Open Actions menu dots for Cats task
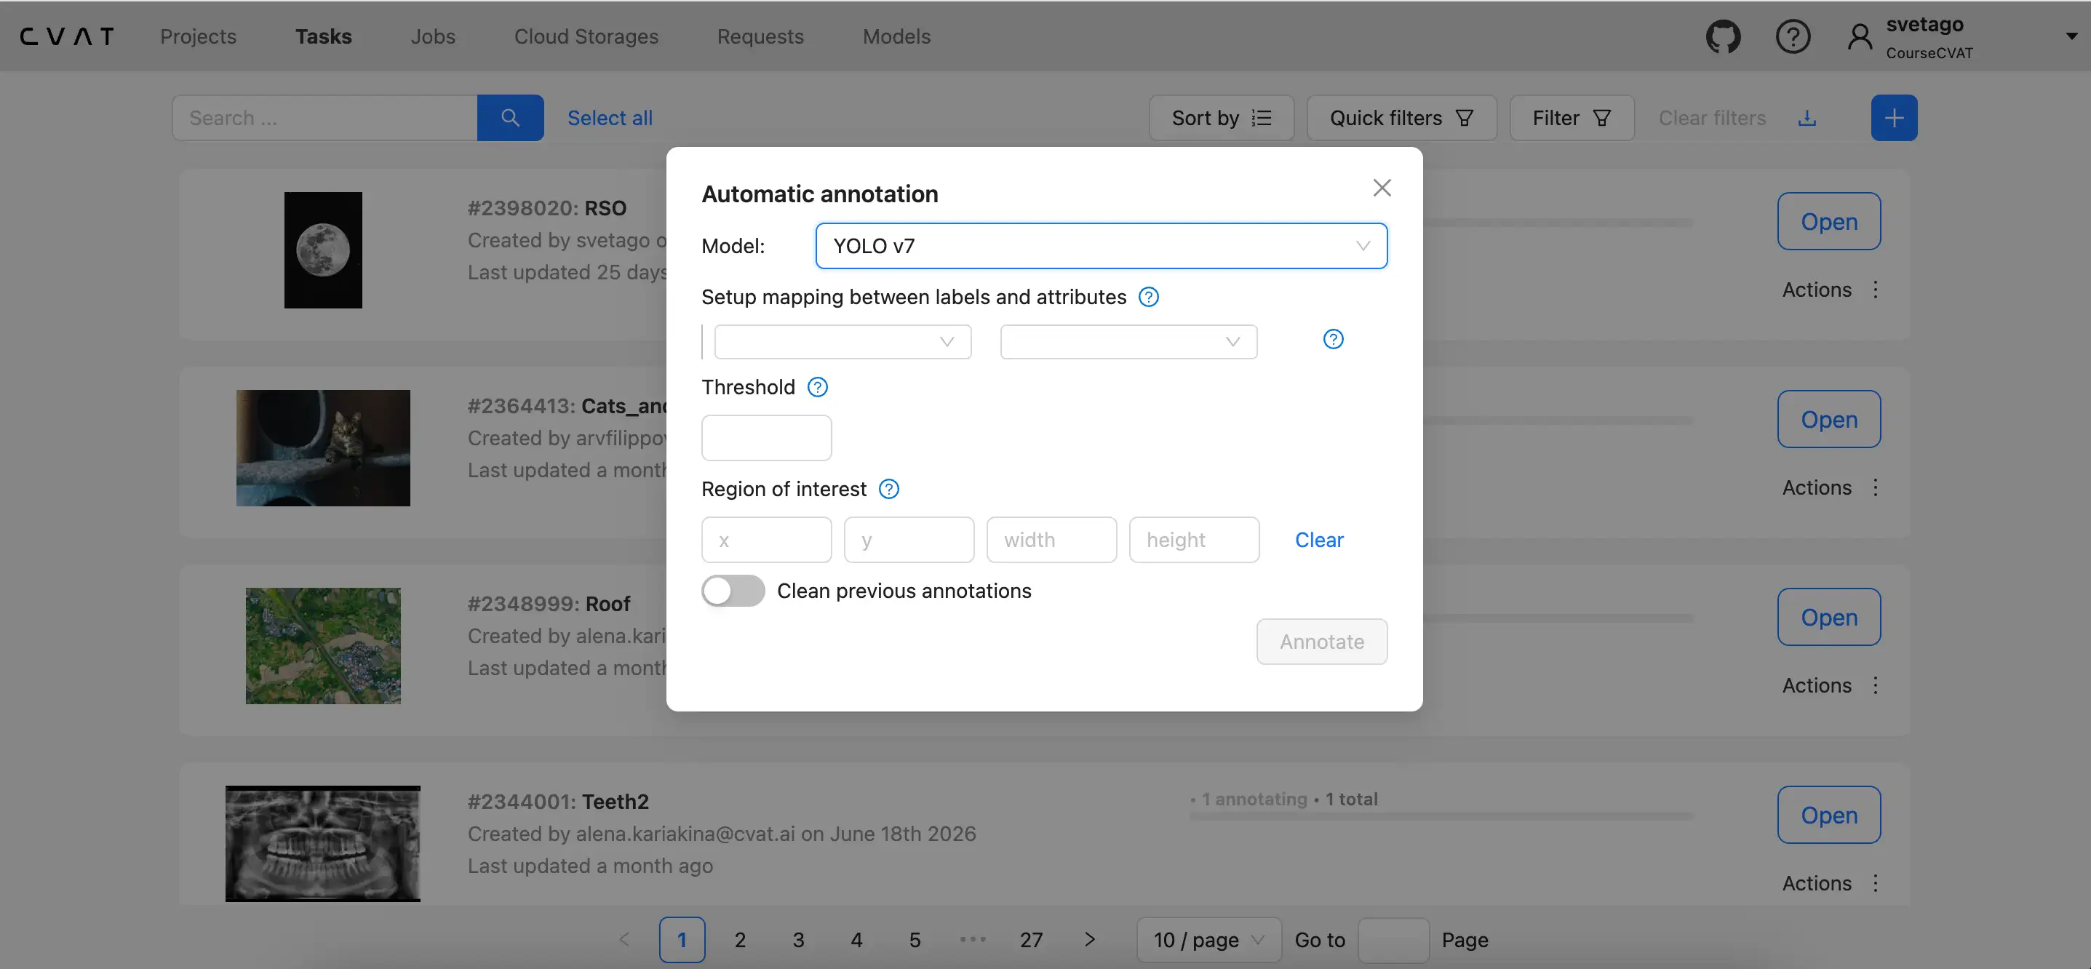The width and height of the screenshot is (2091, 969). click(x=1876, y=487)
